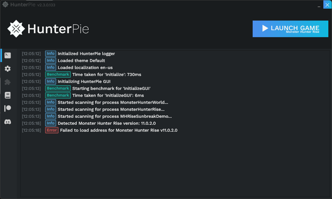
Task: Open the console log panel in the sidebar
Action: (x=8, y=55)
